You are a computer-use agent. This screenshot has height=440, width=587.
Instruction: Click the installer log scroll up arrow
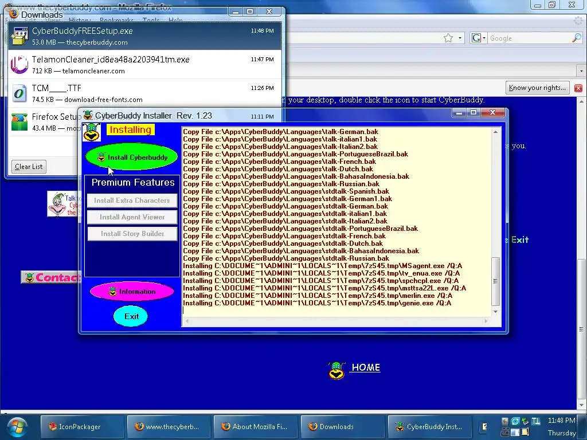pyautogui.click(x=496, y=132)
